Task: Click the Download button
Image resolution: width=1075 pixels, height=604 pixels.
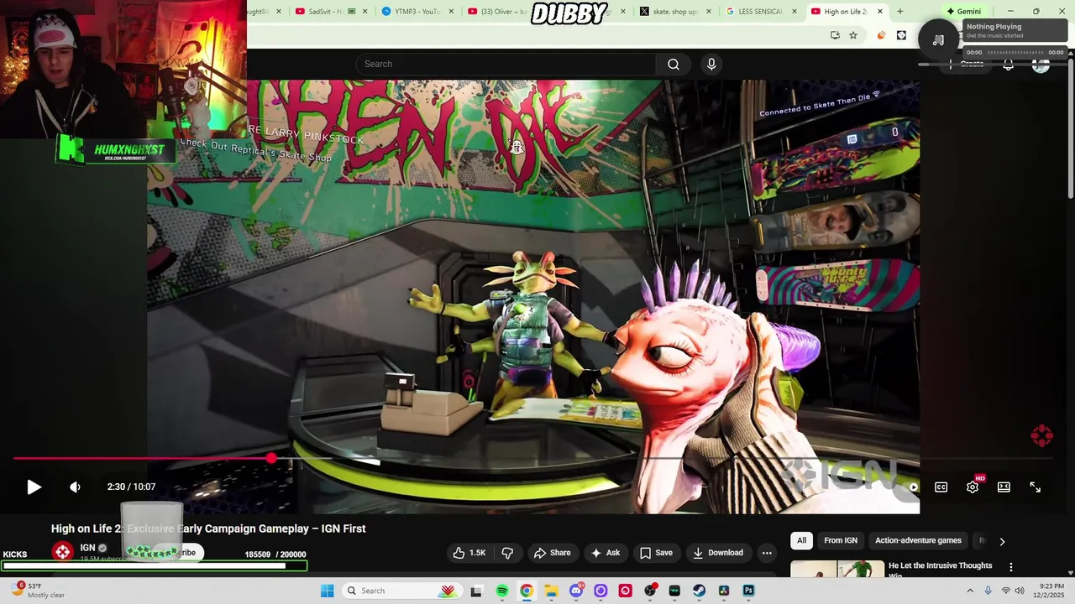Action: (718, 553)
